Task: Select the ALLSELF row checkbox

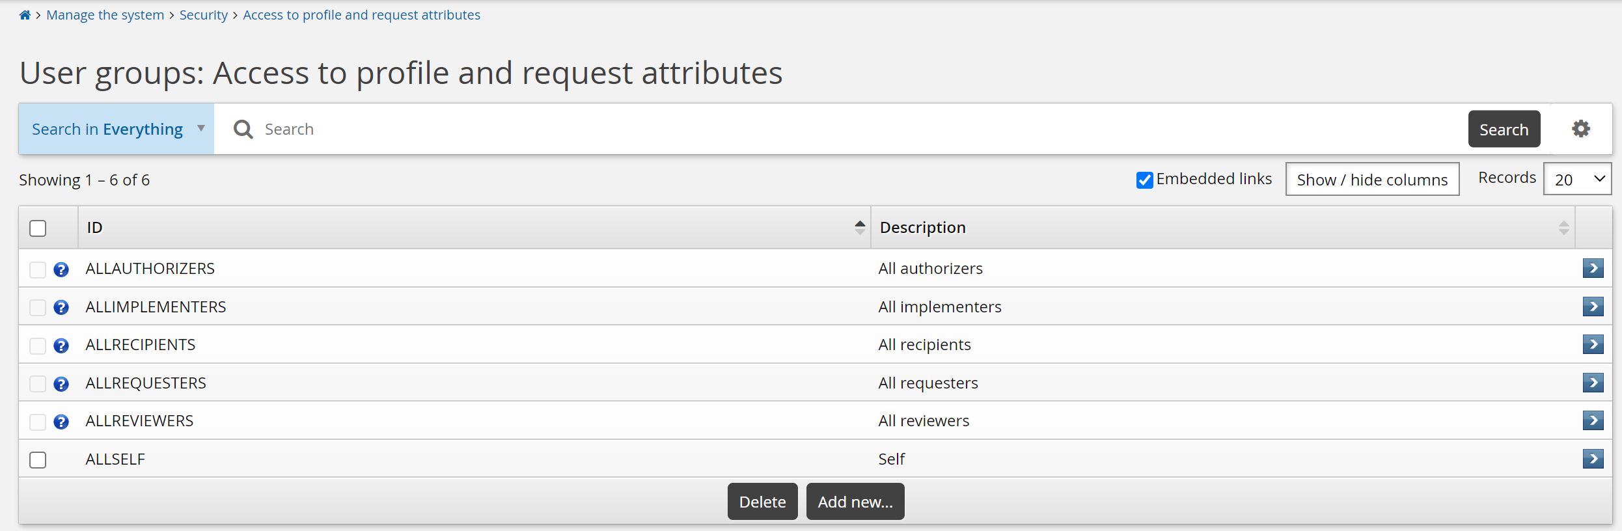Action: coord(38,460)
